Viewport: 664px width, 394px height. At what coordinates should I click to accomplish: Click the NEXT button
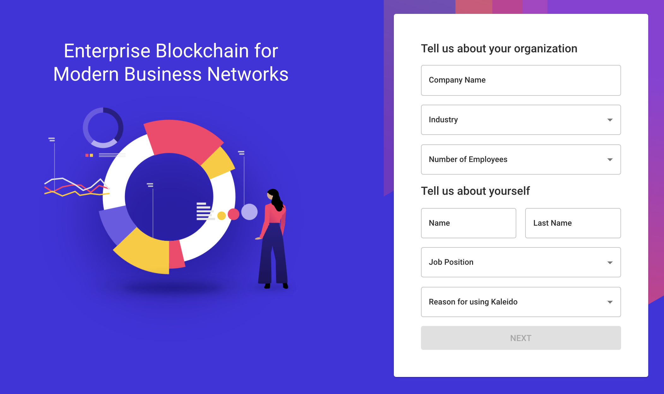coord(521,338)
